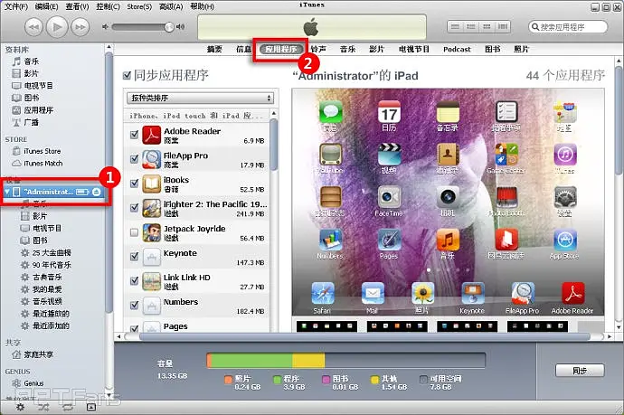
Task: Open the Store(S) menu
Action: (x=139, y=6)
